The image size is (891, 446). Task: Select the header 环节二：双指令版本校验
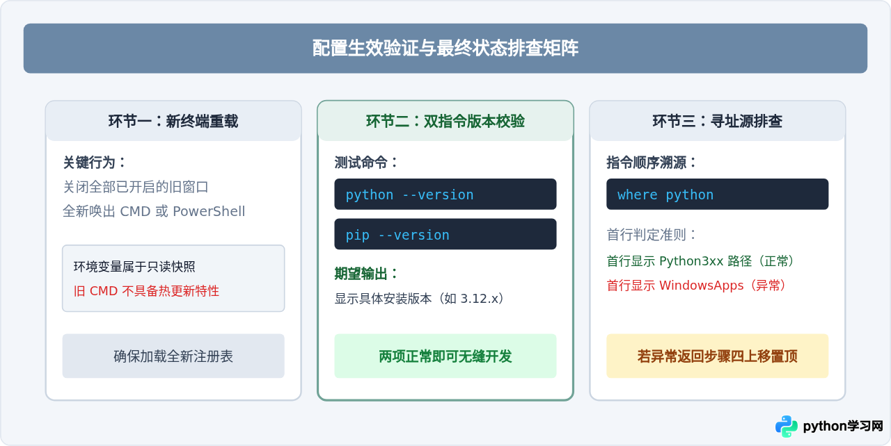click(445, 122)
